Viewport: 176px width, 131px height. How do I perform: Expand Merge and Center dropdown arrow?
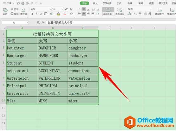coord(113,14)
